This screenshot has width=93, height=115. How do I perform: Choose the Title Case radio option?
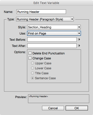[32, 73]
